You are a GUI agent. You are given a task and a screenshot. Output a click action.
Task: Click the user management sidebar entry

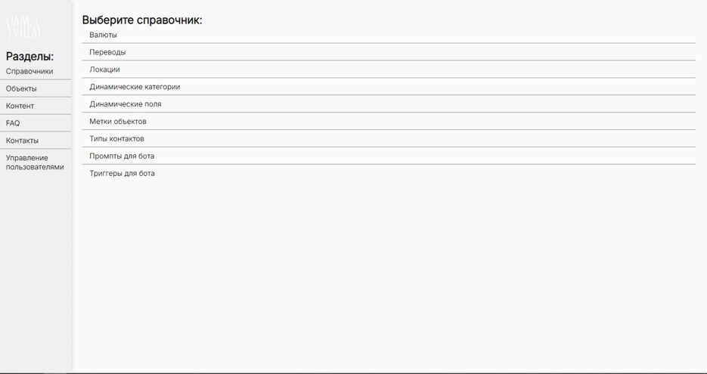click(x=35, y=162)
